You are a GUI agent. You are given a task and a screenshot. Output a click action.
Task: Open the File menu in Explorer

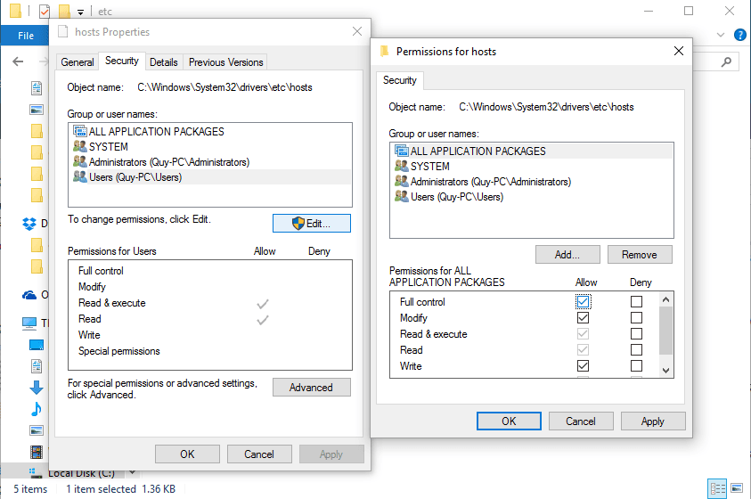[x=26, y=36]
